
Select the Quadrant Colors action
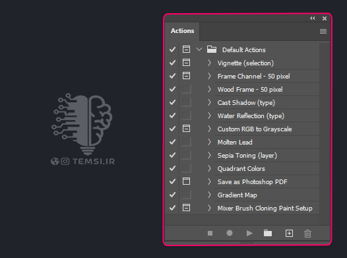[241, 169]
